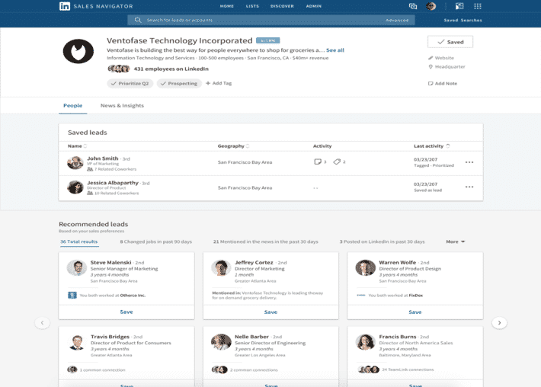Open Saved Searches
541x387 pixels.
pos(463,20)
